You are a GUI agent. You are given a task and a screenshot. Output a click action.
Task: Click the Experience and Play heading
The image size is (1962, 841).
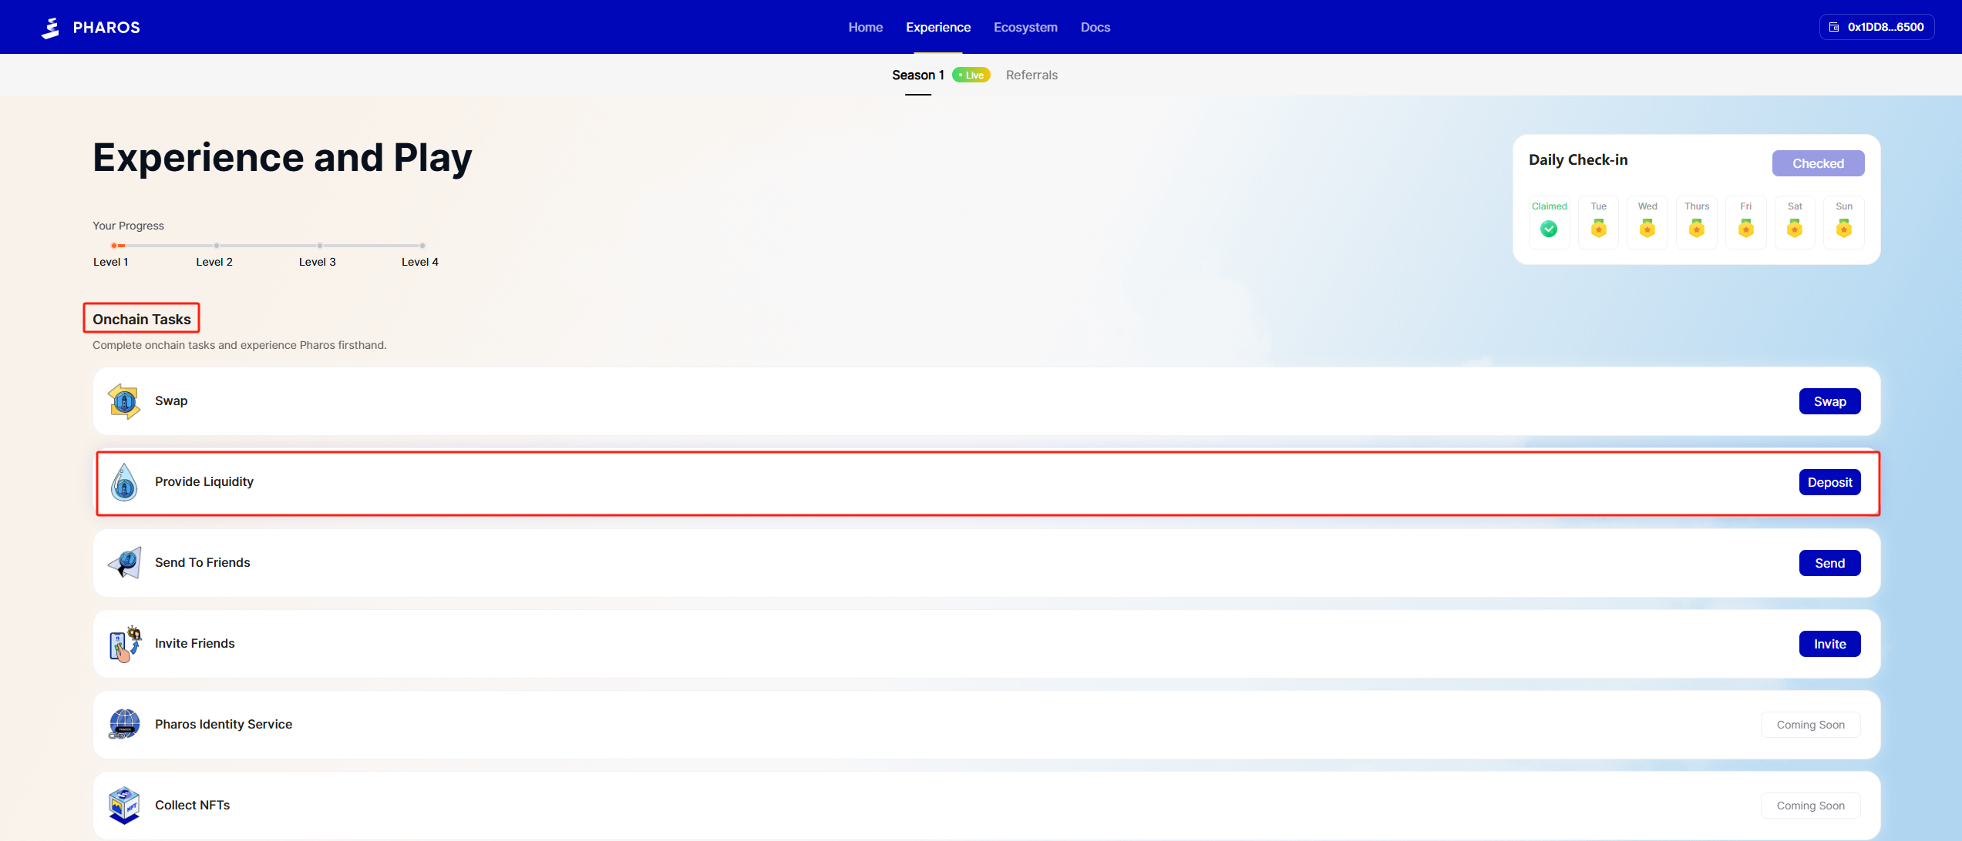click(282, 158)
